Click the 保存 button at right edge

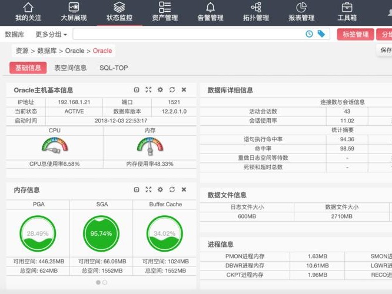tap(386, 50)
